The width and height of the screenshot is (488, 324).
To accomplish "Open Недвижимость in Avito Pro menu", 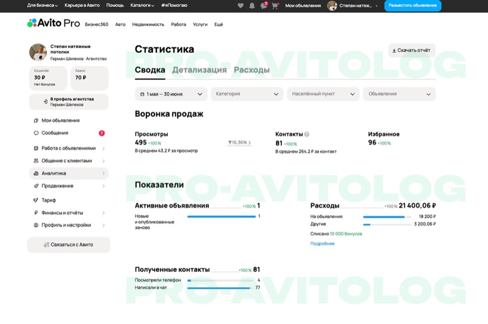I will coord(148,24).
